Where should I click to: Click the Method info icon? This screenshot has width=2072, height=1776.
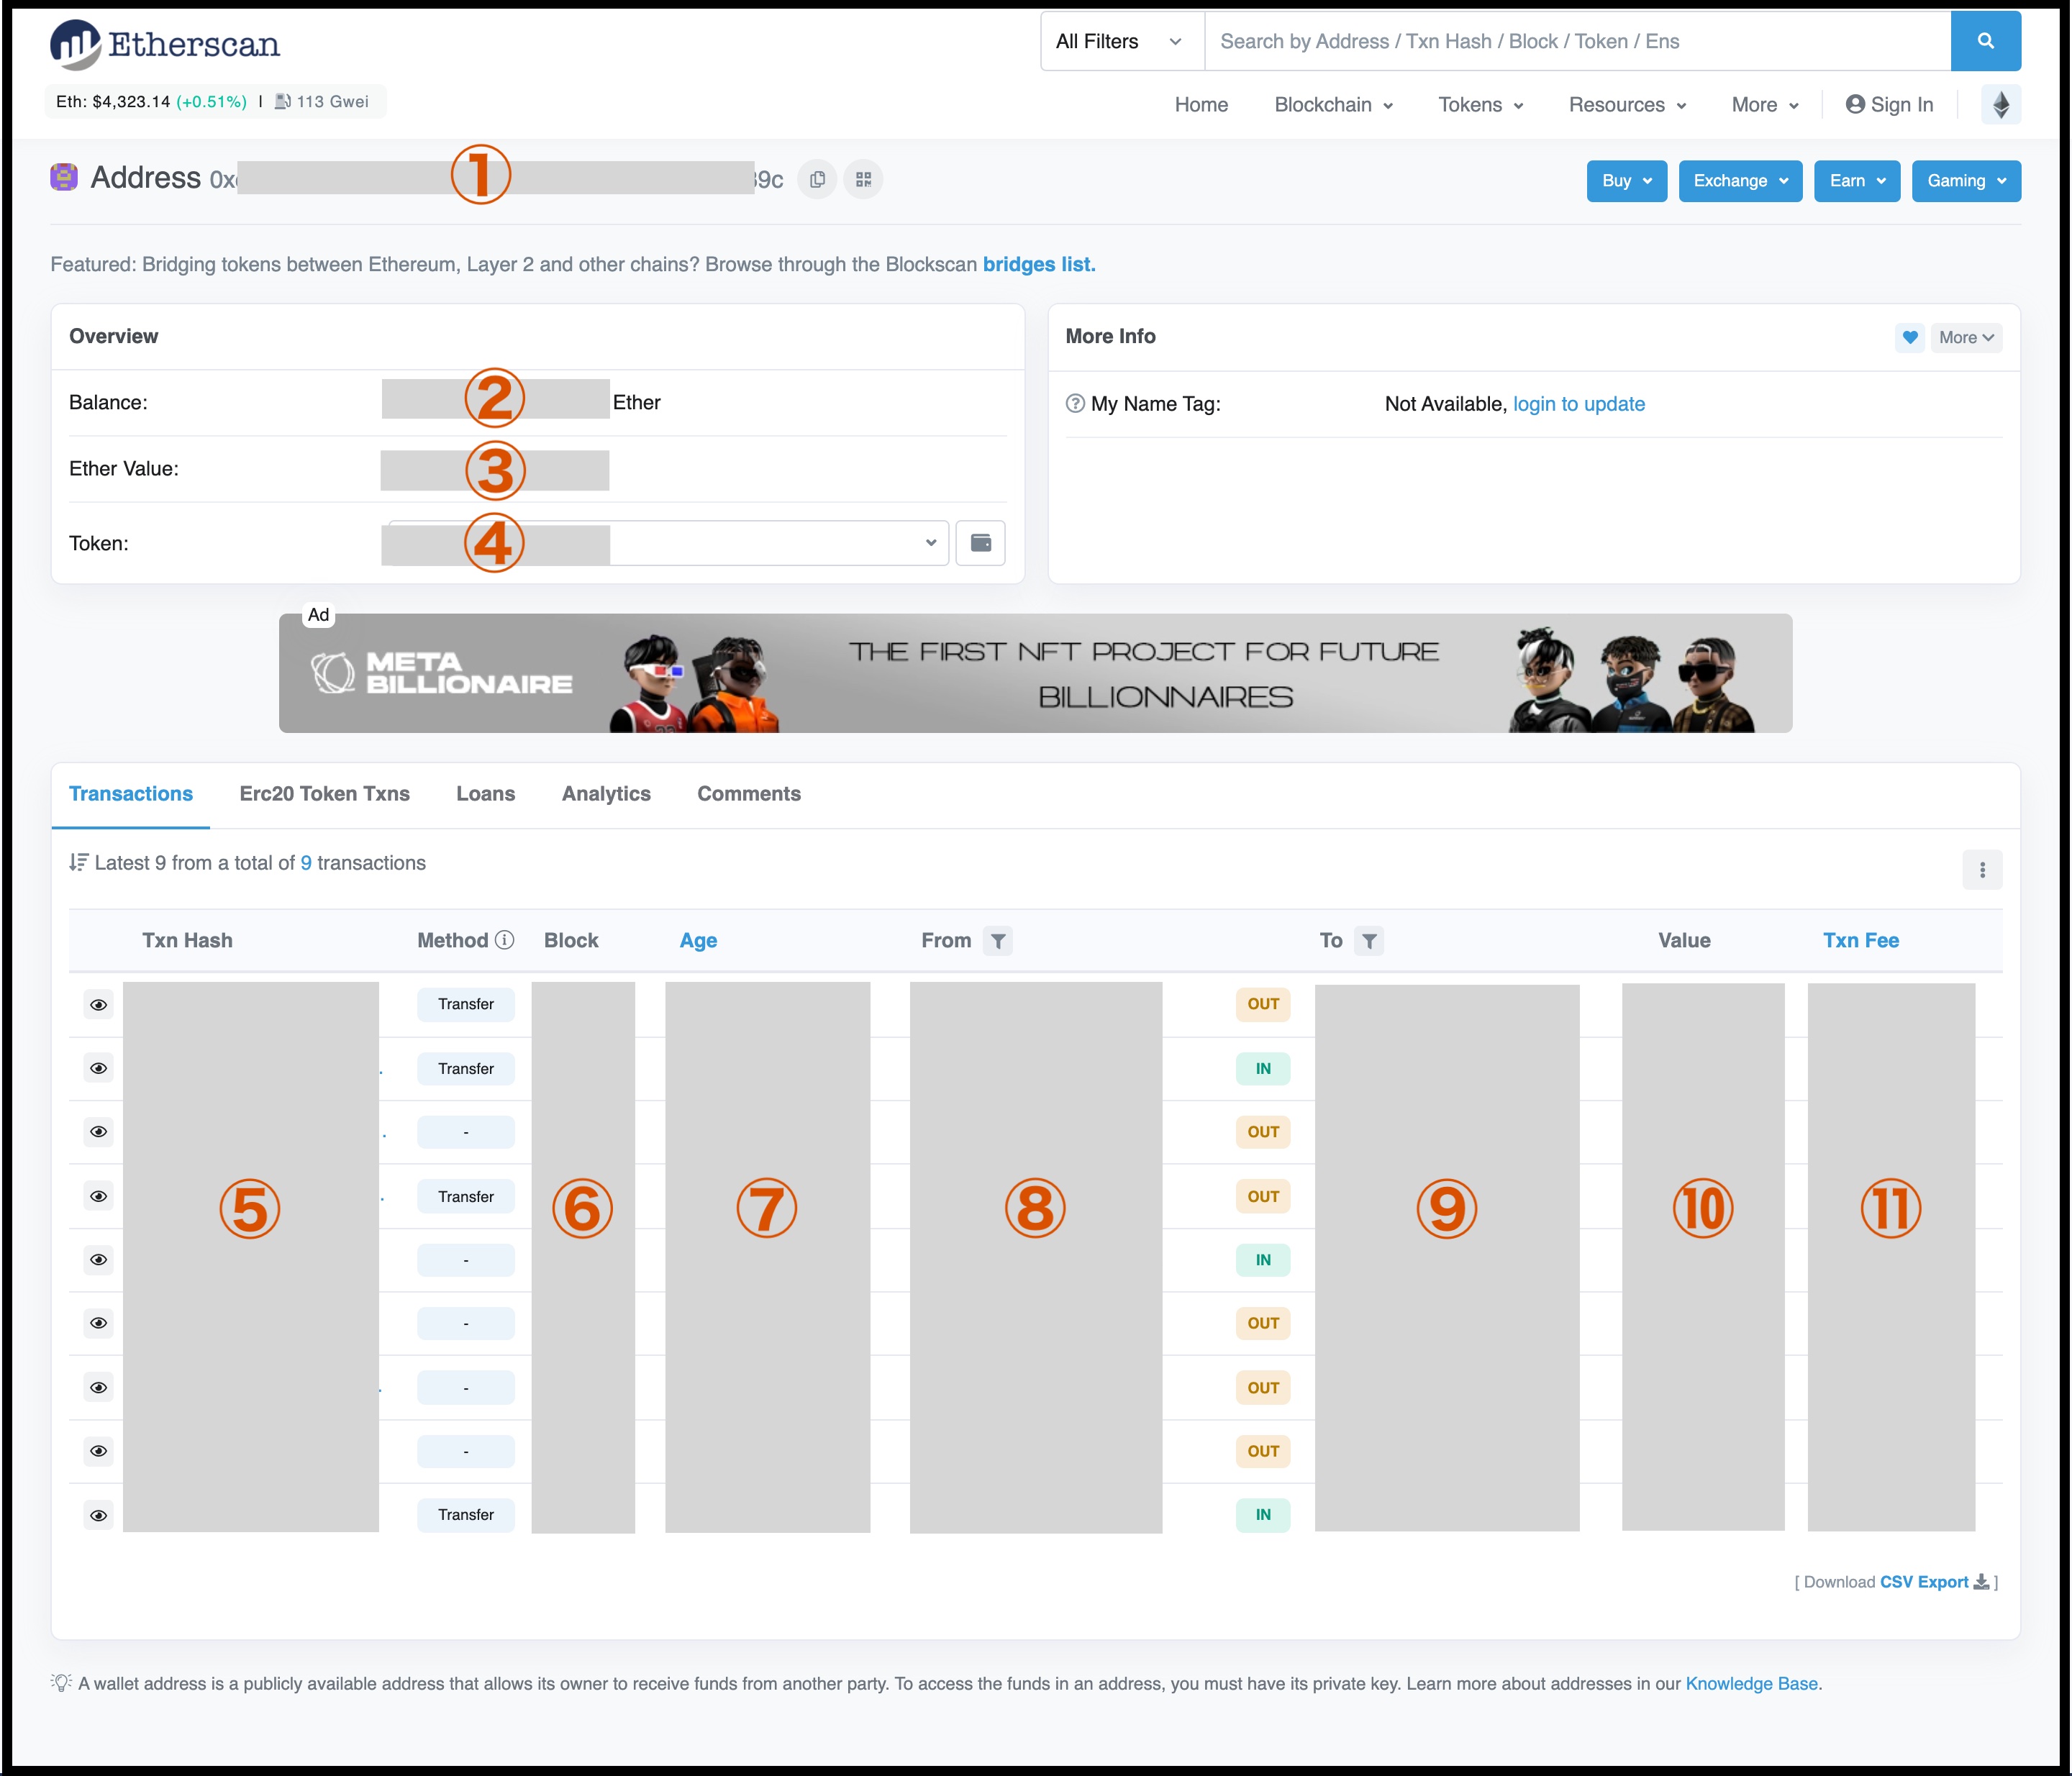tap(505, 939)
